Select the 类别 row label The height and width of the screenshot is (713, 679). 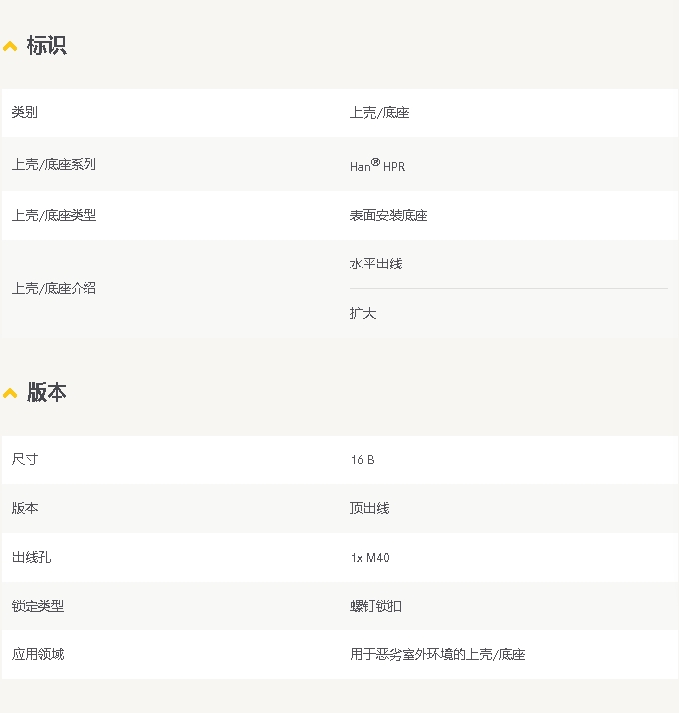pyautogui.click(x=25, y=112)
